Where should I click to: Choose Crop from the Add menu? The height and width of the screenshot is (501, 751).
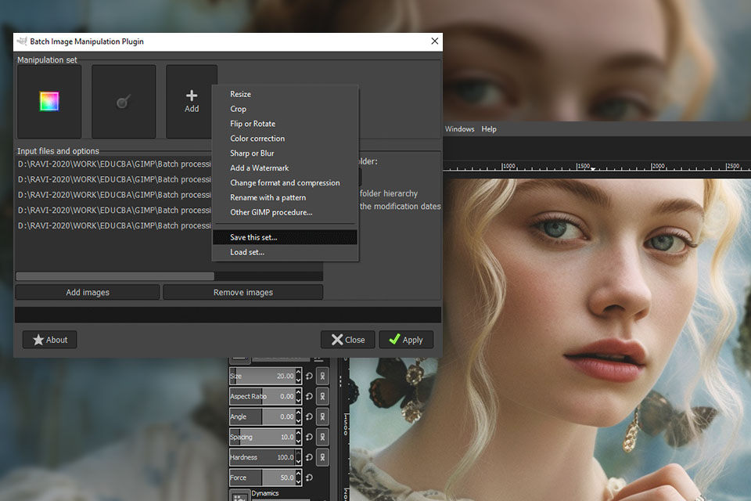(285, 109)
